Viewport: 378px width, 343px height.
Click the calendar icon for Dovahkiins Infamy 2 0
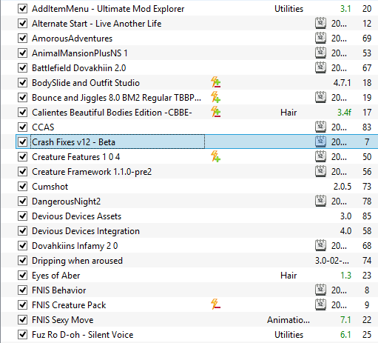pos(320,245)
